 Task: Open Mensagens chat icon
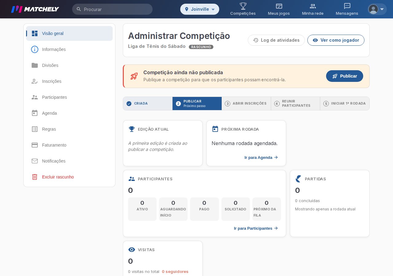[347, 6]
